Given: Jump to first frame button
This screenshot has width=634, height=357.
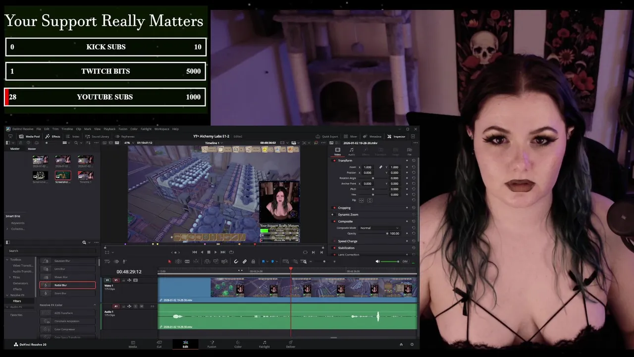Looking at the screenshot, I should point(194,252).
